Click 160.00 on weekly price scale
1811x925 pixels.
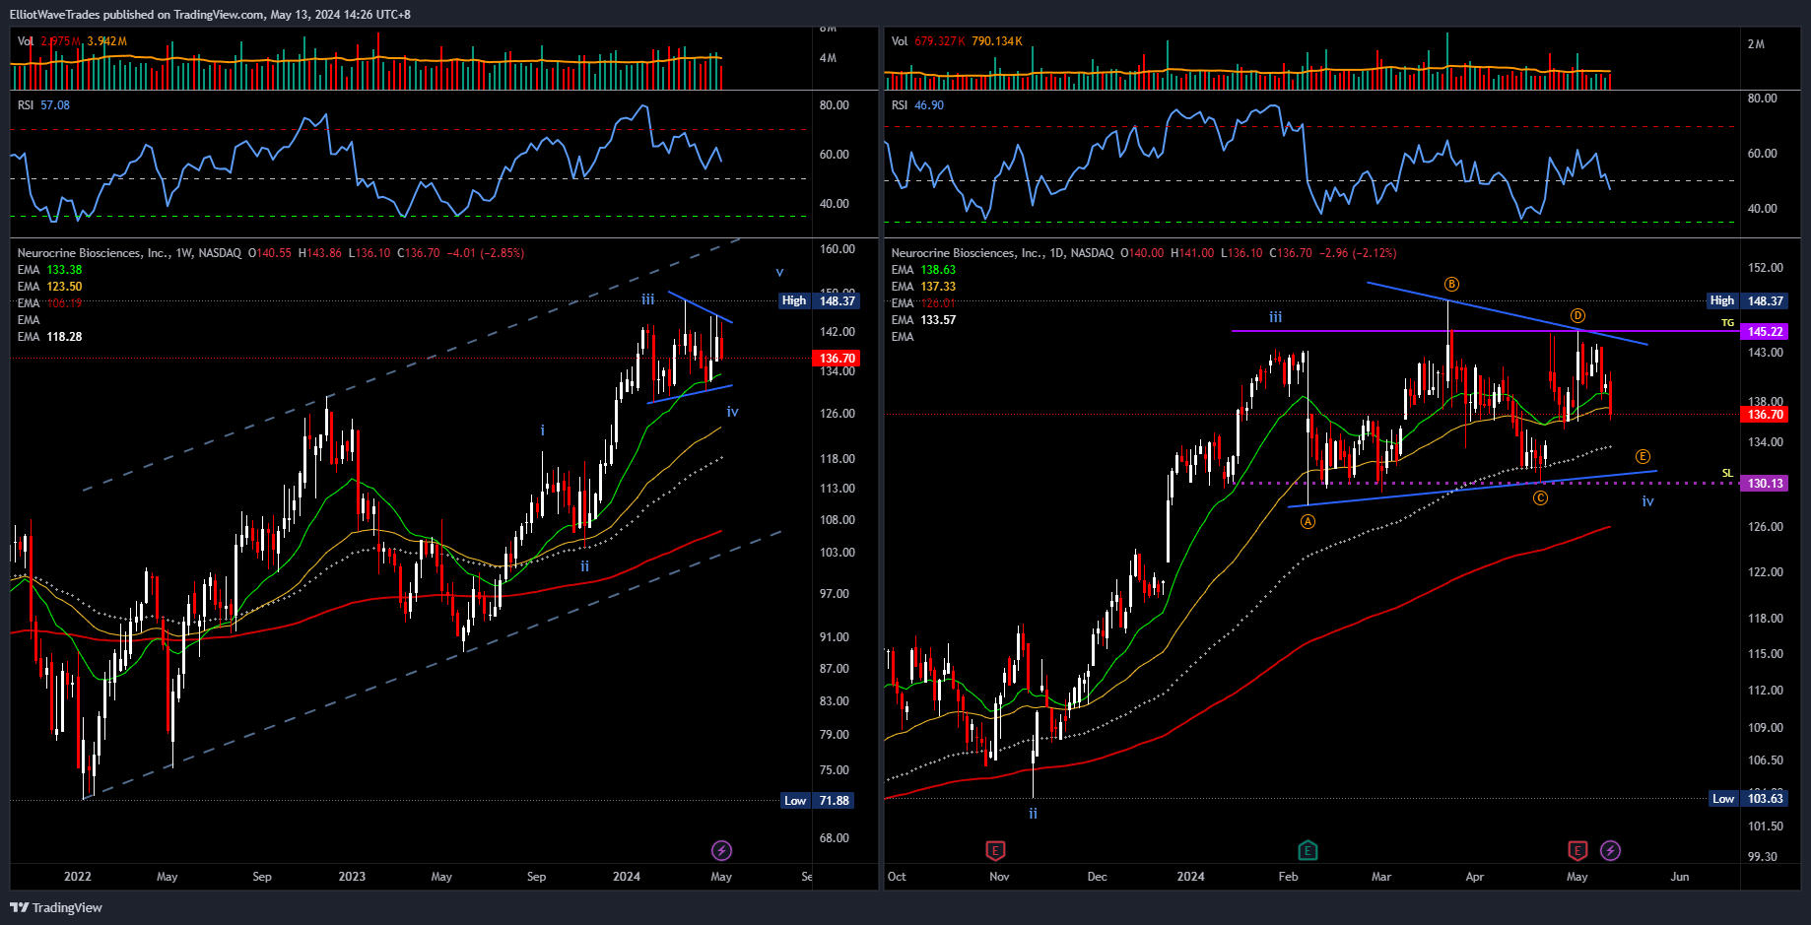[838, 249]
